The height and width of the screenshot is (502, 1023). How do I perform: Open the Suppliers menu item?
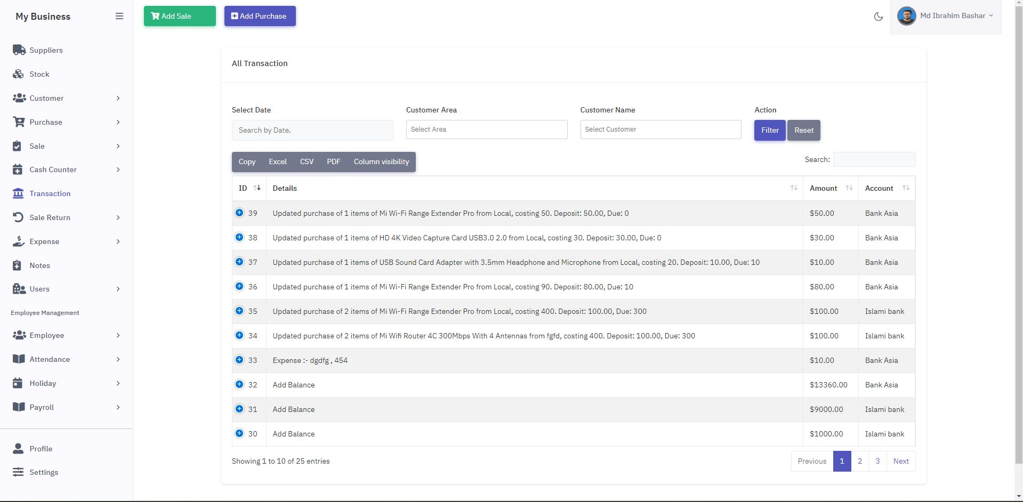click(46, 50)
